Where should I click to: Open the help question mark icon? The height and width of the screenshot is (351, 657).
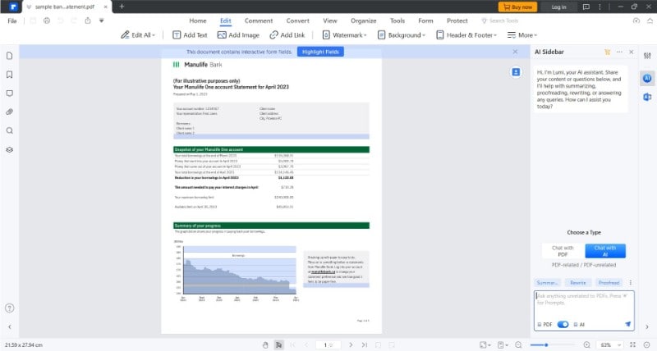click(10, 308)
